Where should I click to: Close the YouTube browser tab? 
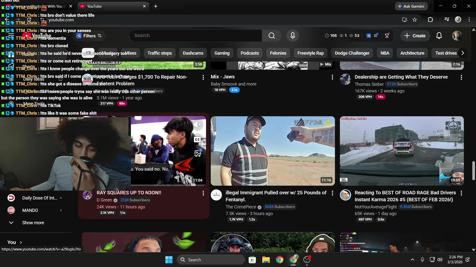coord(144,6)
